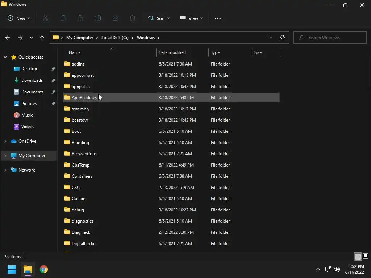371x278 pixels.
Task: Expand the address bar history dropdown
Action: pos(270,37)
